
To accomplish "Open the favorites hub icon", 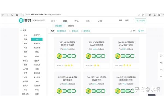I will (150, 15).
